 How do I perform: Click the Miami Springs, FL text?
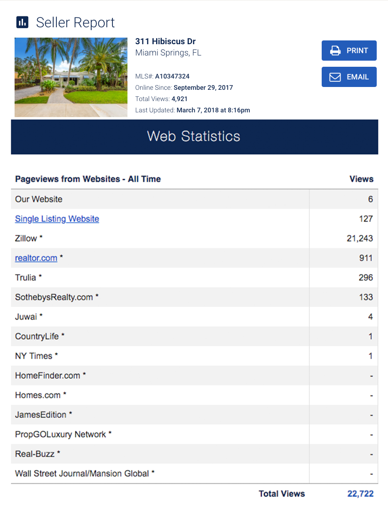[168, 53]
